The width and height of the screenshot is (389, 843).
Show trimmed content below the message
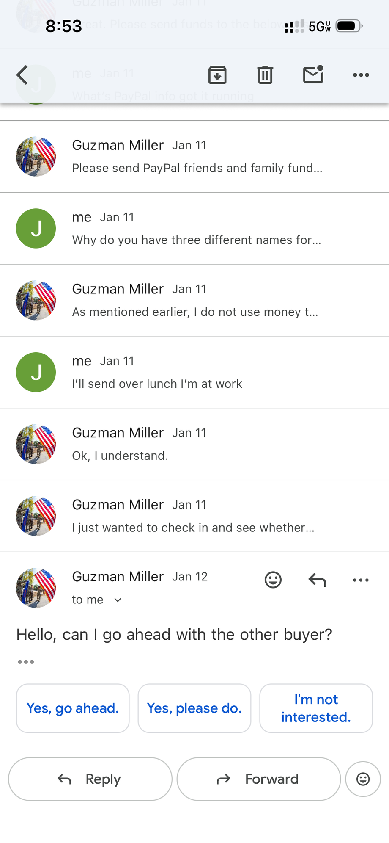click(x=26, y=662)
